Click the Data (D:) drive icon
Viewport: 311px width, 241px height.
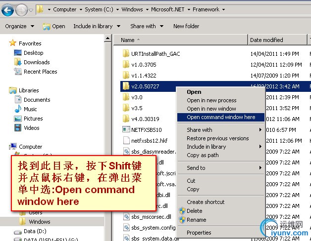coord(18,232)
